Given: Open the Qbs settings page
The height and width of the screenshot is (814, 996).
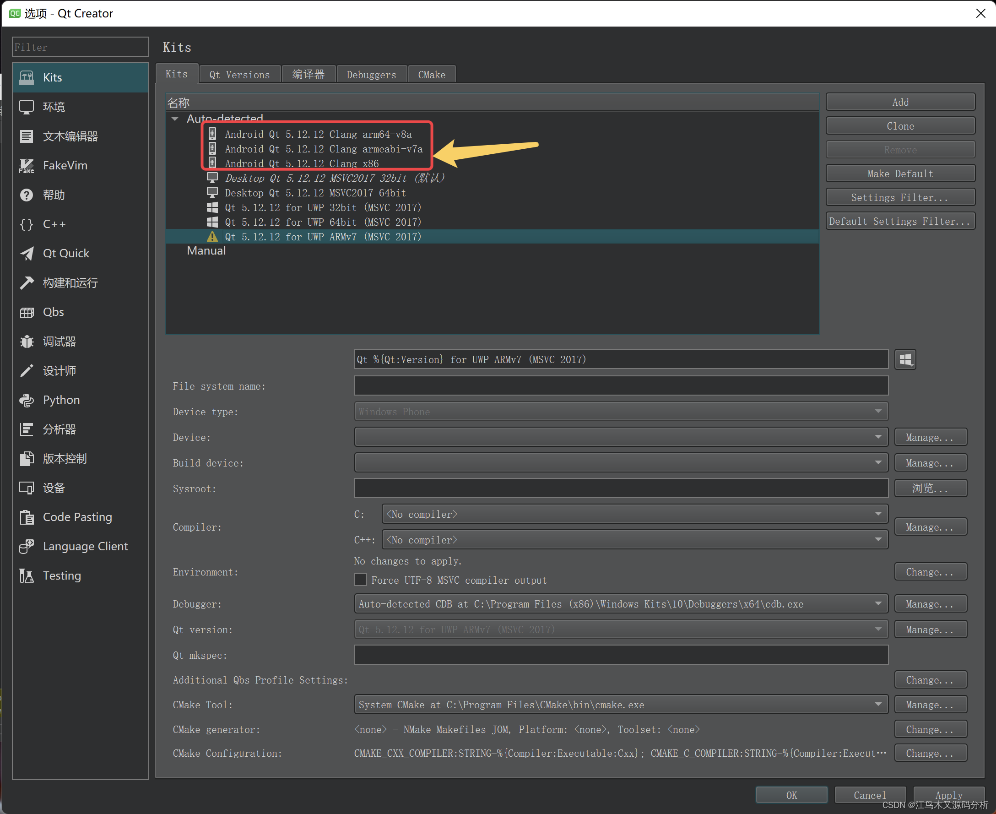Looking at the screenshot, I should coord(53,312).
